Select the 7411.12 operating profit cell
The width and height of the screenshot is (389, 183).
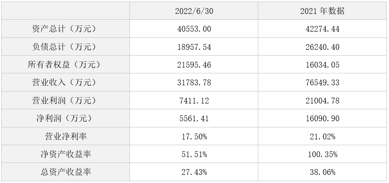(194, 100)
